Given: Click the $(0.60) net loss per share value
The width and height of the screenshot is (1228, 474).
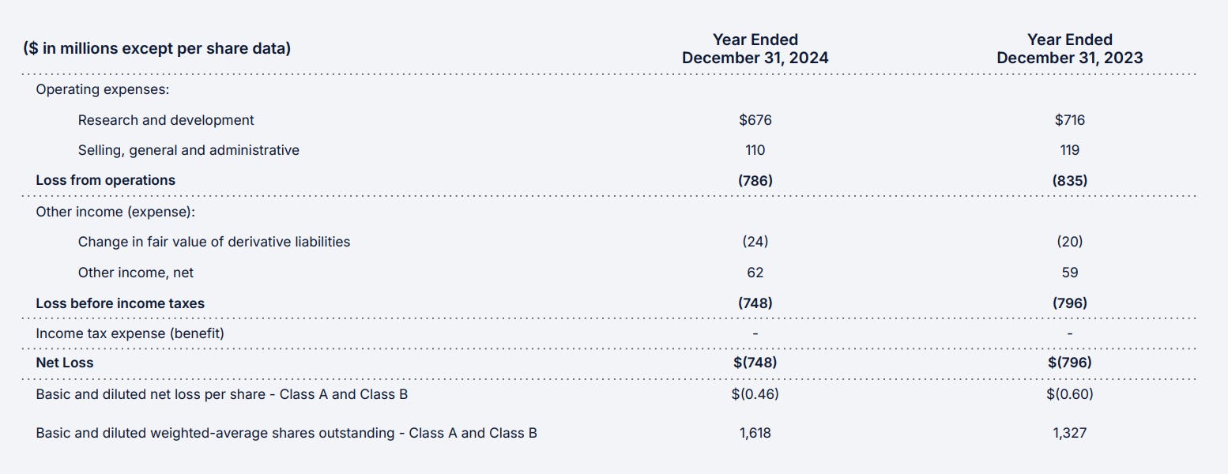Looking at the screenshot, I should pyautogui.click(x=1069, y=393).
